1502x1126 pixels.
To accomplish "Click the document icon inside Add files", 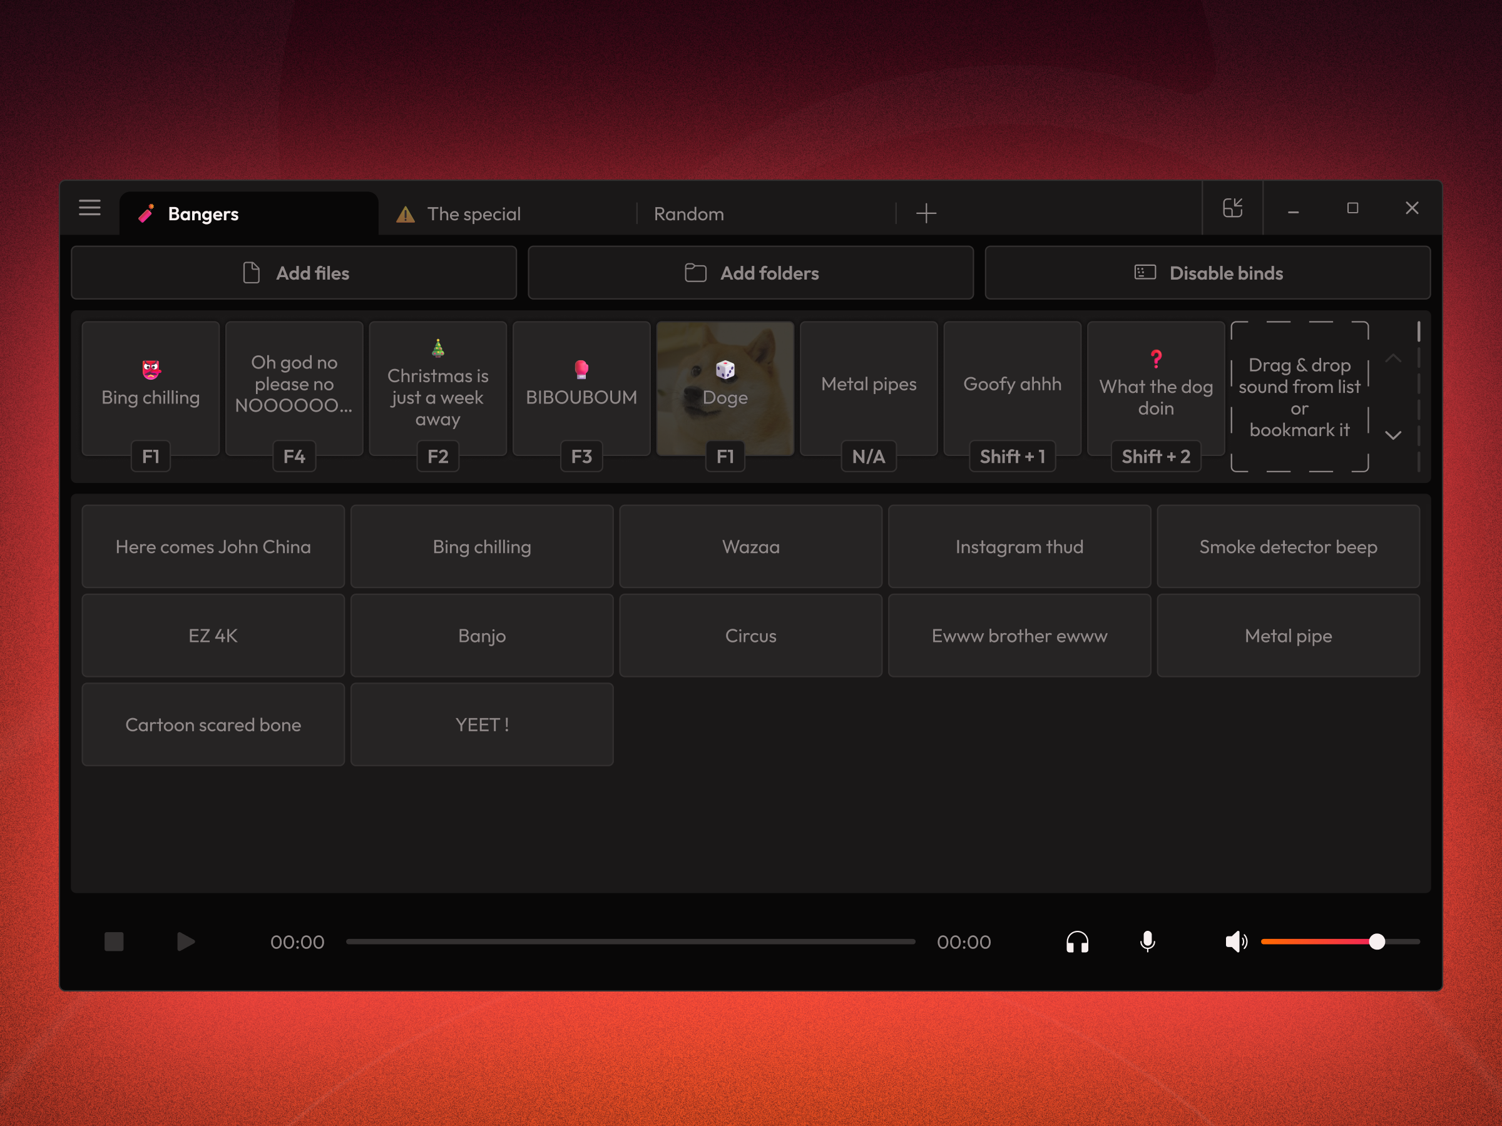I will pyautogui.click(x=252, y=272).
